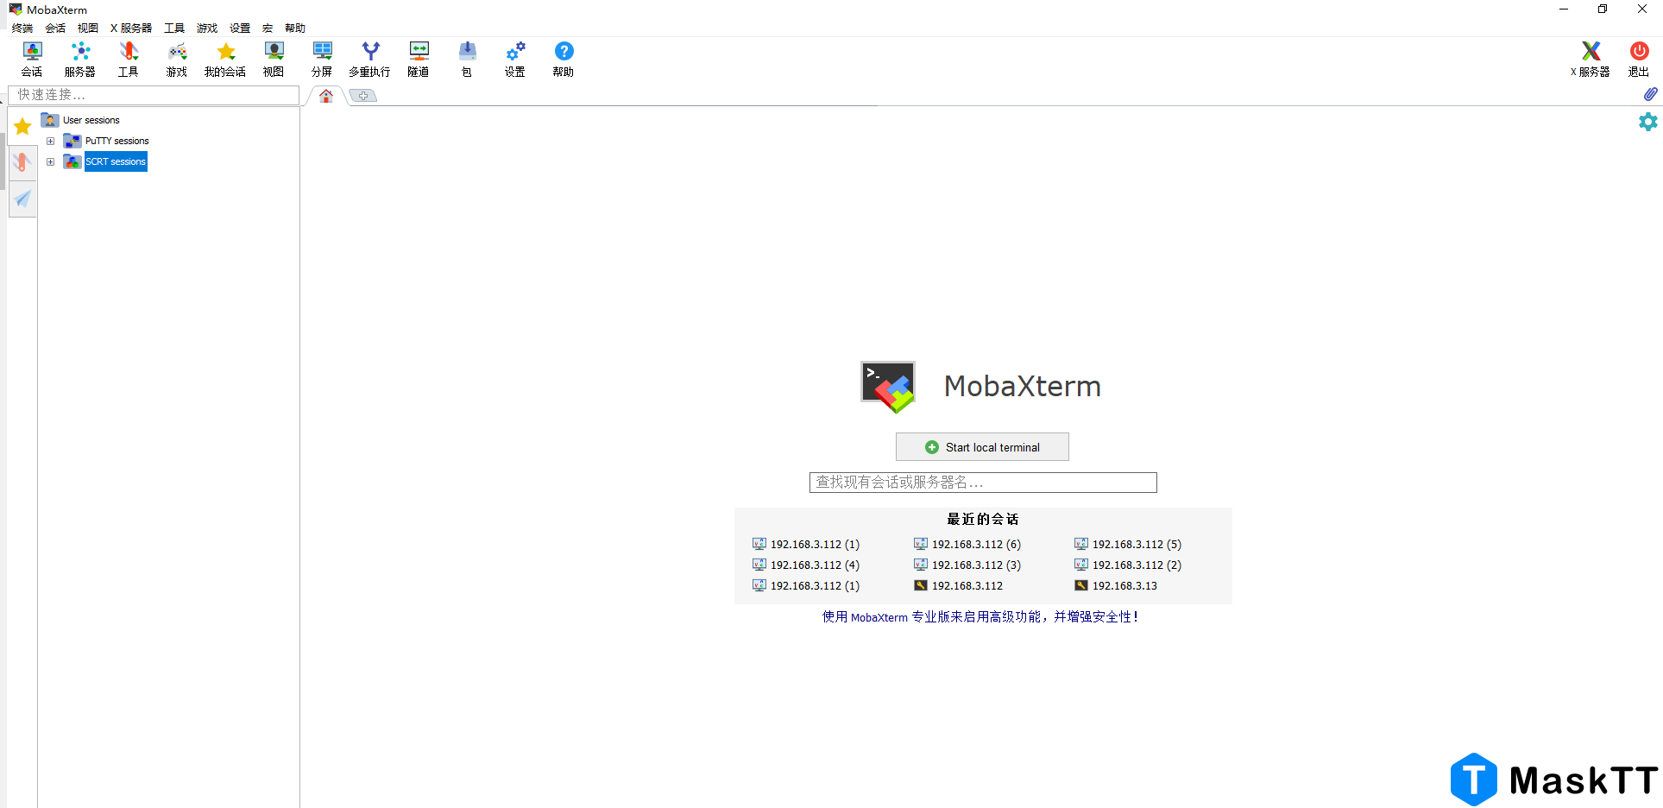This screenshot has width=1663, height=808.
Task: Select the User sessions root folder
Action: (81, 120)
